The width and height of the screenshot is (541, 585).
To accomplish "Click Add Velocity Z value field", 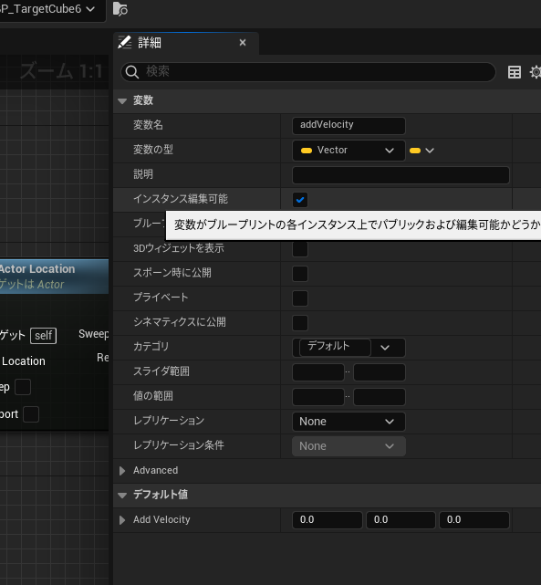I will [474, 520].
